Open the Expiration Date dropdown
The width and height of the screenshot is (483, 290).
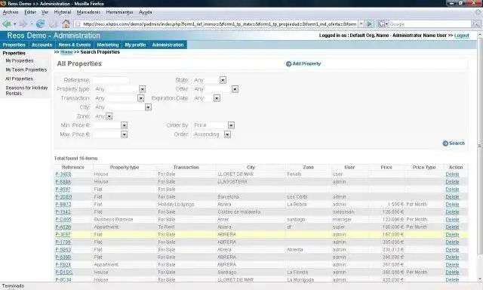point(217,98)
